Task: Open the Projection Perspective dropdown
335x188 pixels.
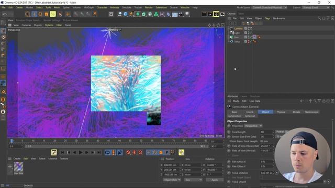Action: [x=253, y=126]
